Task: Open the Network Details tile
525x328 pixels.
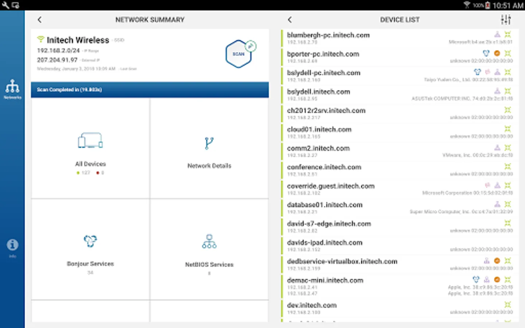Action: click(x=209, y=148)
